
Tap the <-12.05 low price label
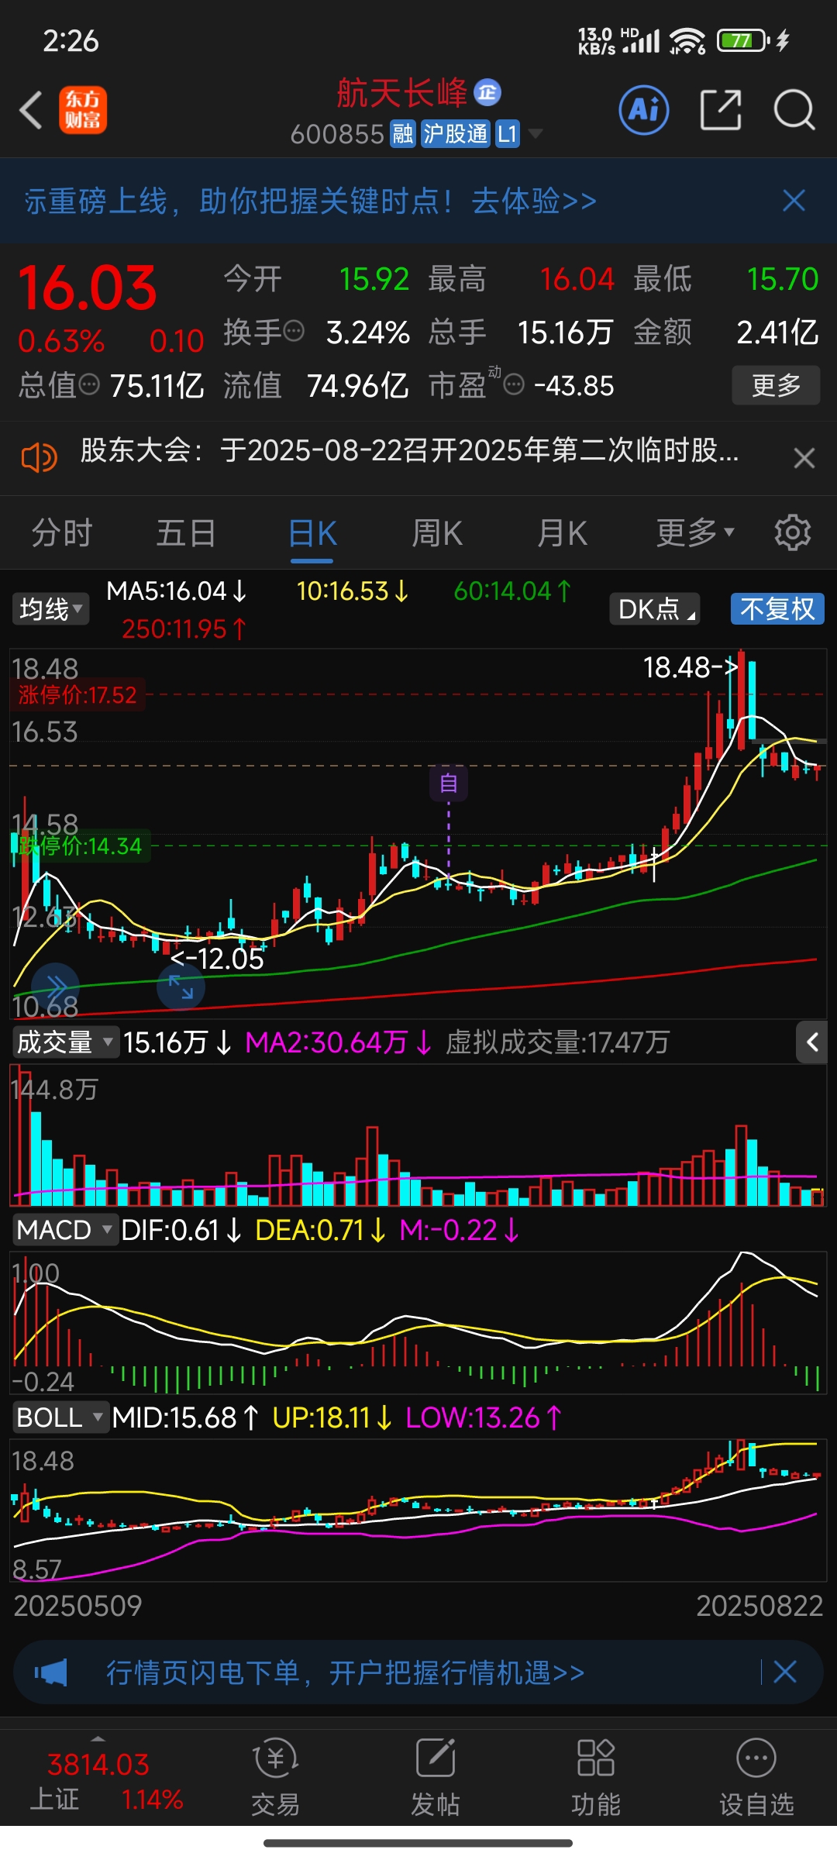217,959
